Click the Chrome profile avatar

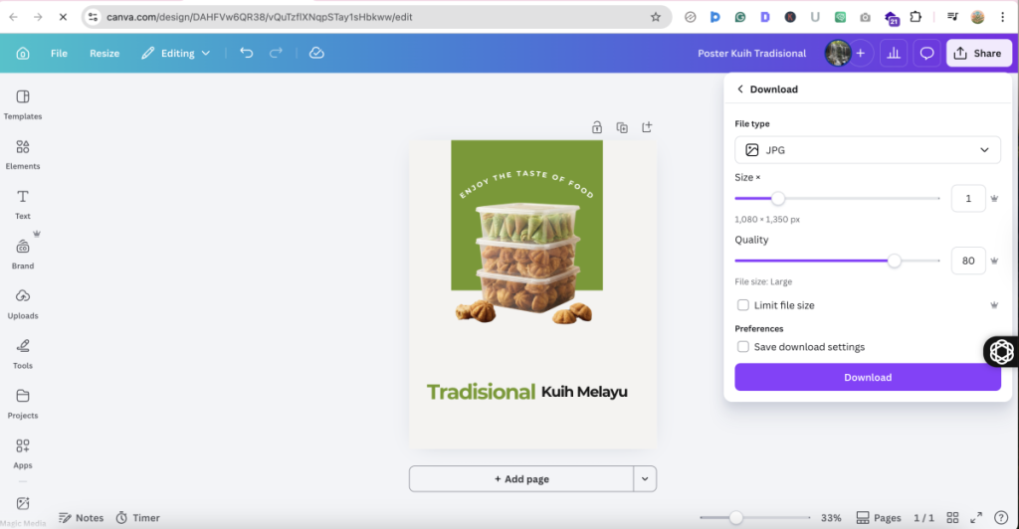977,17
